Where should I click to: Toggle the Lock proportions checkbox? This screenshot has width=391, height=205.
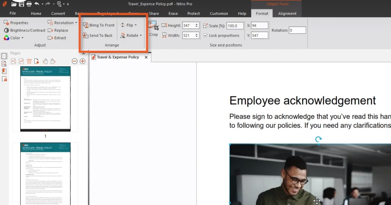pos(205,35)
